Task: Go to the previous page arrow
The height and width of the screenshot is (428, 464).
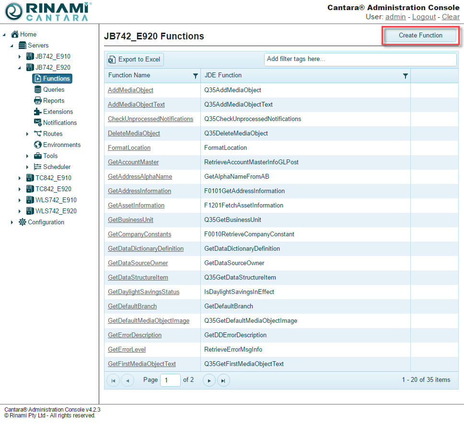Action: (x=128, y=380)
